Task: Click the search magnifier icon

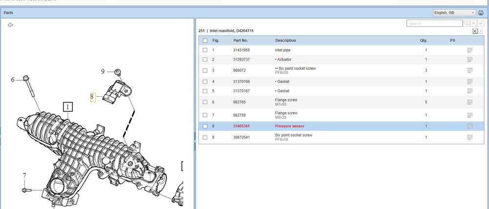Action: [467, 23]
